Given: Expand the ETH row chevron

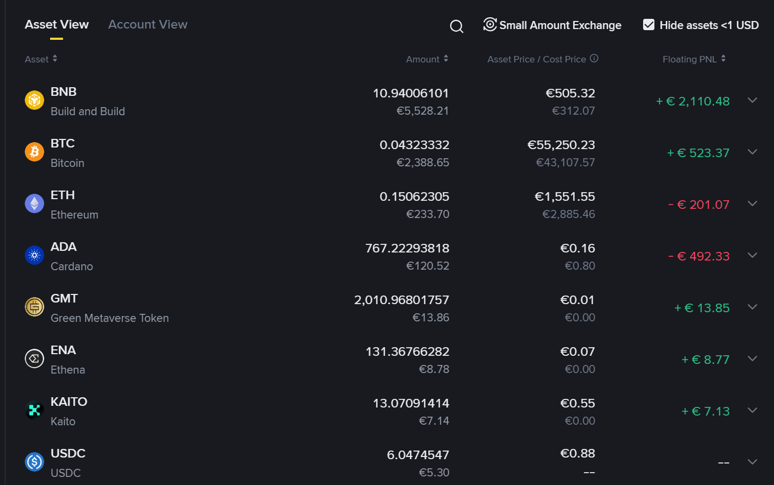Looking at the screenshot, I should coord(752,203).
